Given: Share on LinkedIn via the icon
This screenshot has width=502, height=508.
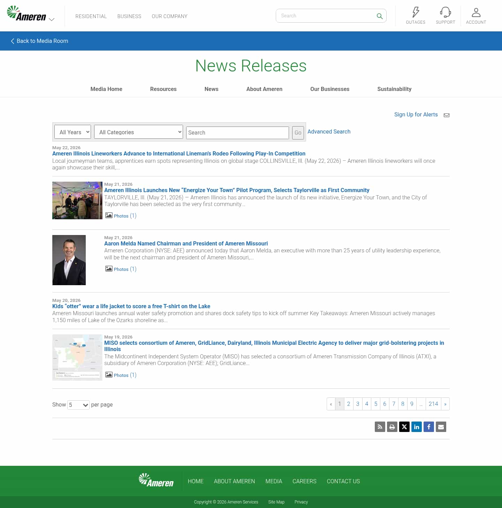Looking at the screenshot, I should (417, 427).
